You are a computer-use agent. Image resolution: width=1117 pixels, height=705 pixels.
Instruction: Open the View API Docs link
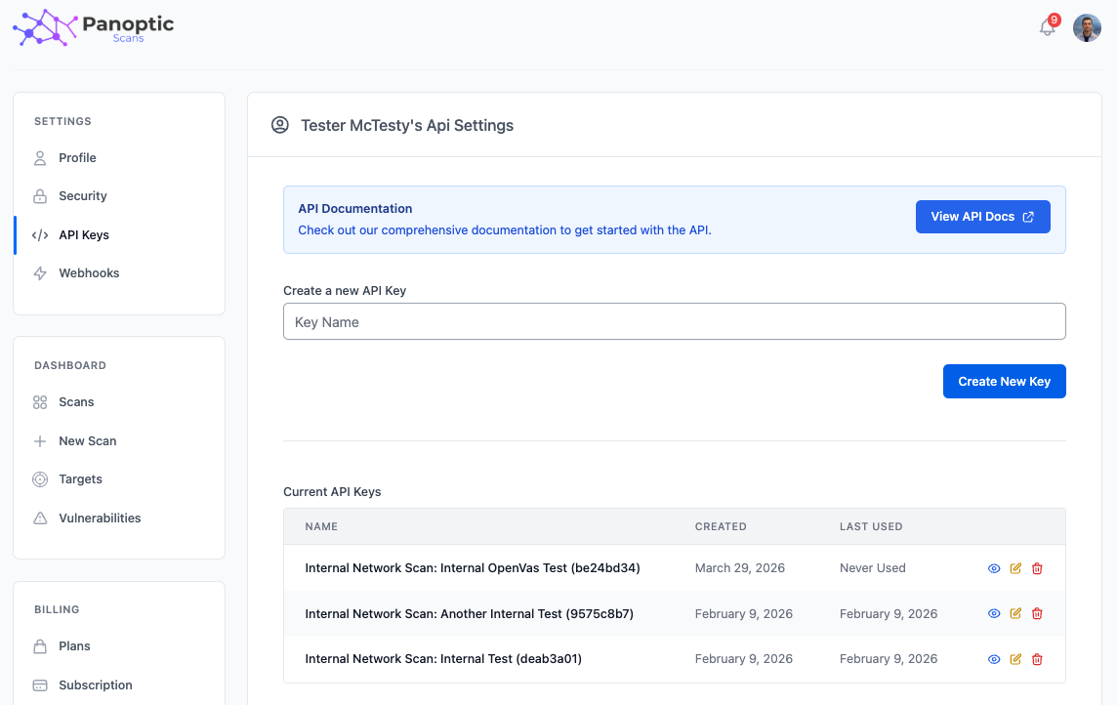coord(982,216)
